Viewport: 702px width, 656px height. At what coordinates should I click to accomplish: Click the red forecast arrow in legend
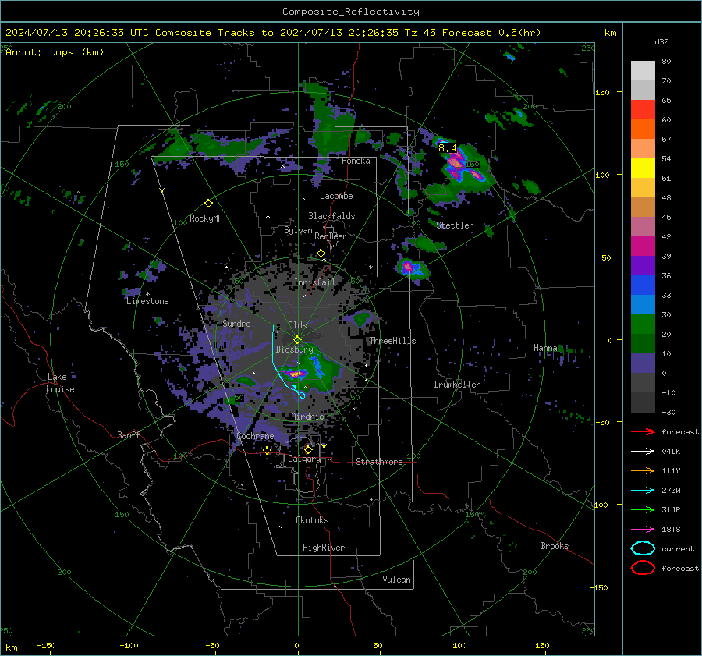pyautogui.click(x=643, y=431)
